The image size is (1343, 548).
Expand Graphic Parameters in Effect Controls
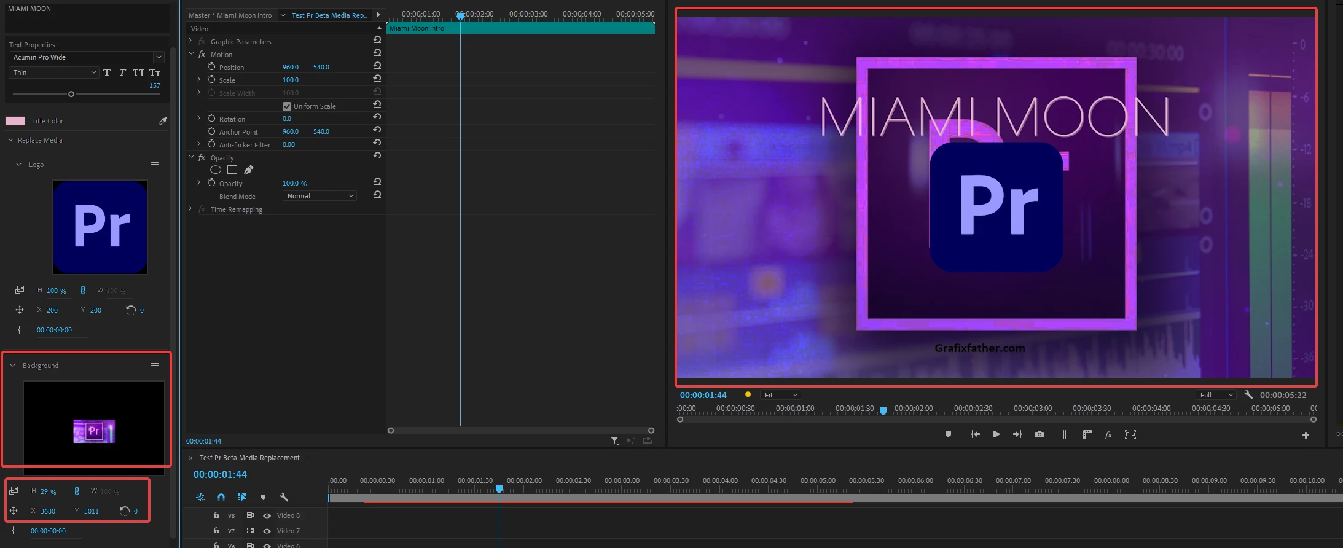coord(190,41)
